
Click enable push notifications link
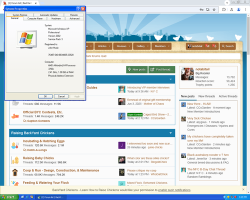[x=174, y=190]
